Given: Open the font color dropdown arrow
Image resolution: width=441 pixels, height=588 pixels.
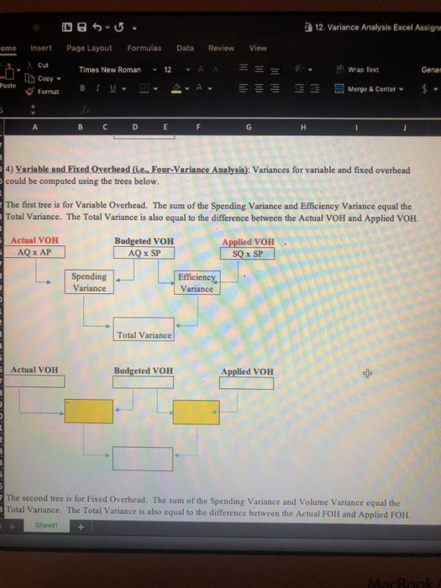Looking at the screenshot, I should (x=210, y=89).
